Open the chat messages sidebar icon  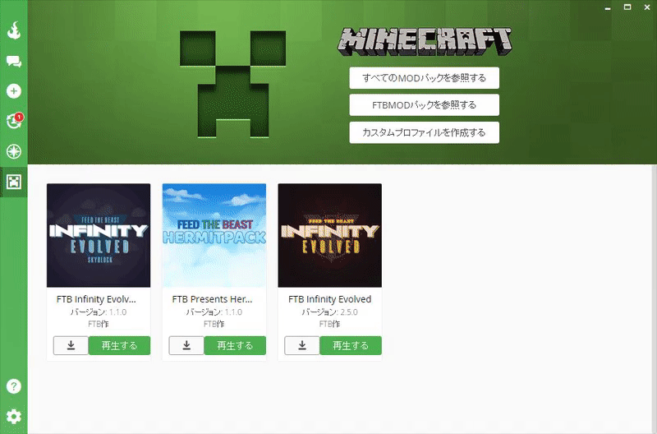[x=14, y=62]
